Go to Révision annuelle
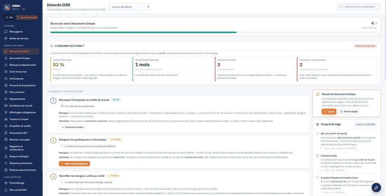The width and height of the screenshot is (386, 196). point(21,140)
